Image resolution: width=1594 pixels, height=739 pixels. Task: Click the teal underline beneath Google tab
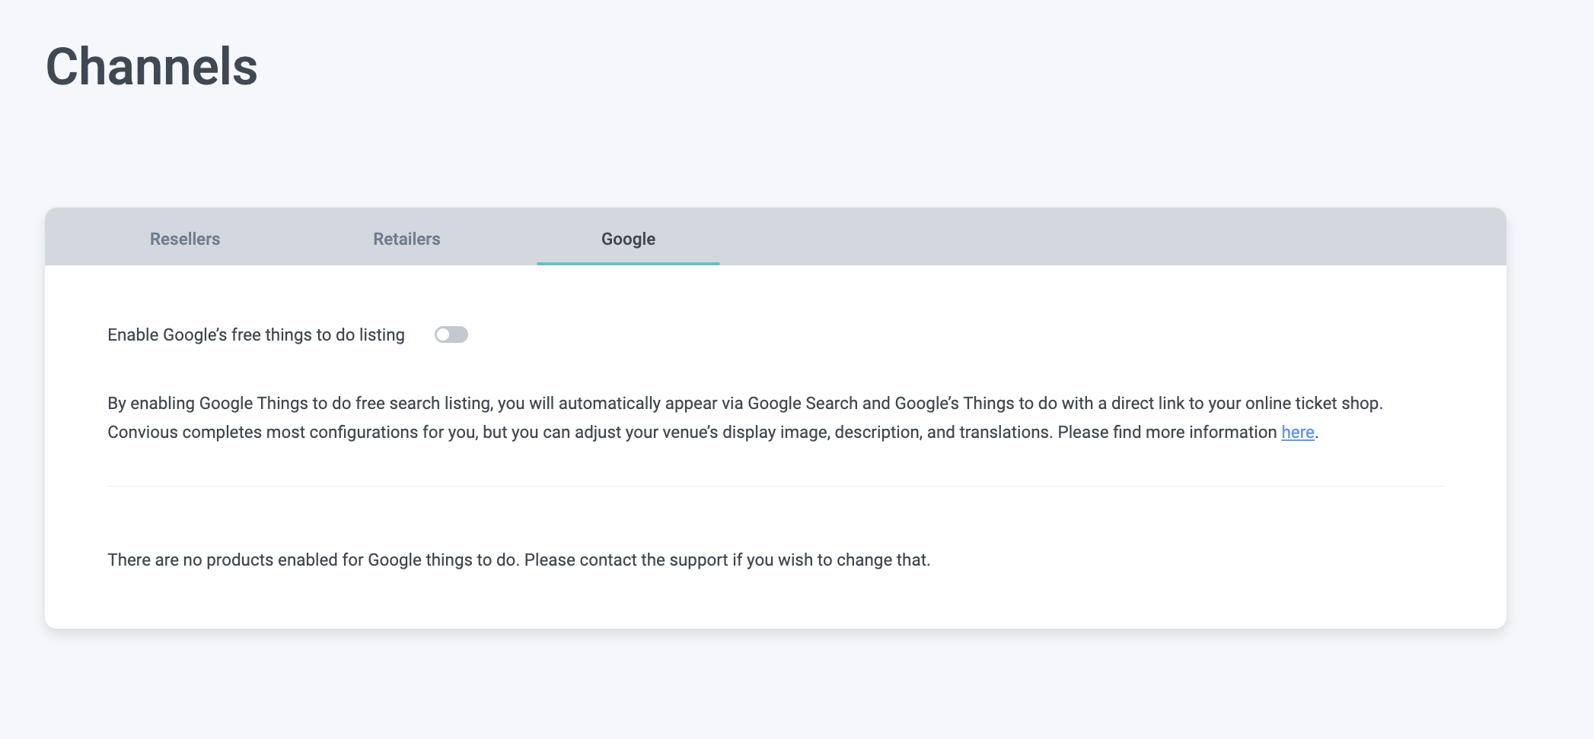point(628,263)
